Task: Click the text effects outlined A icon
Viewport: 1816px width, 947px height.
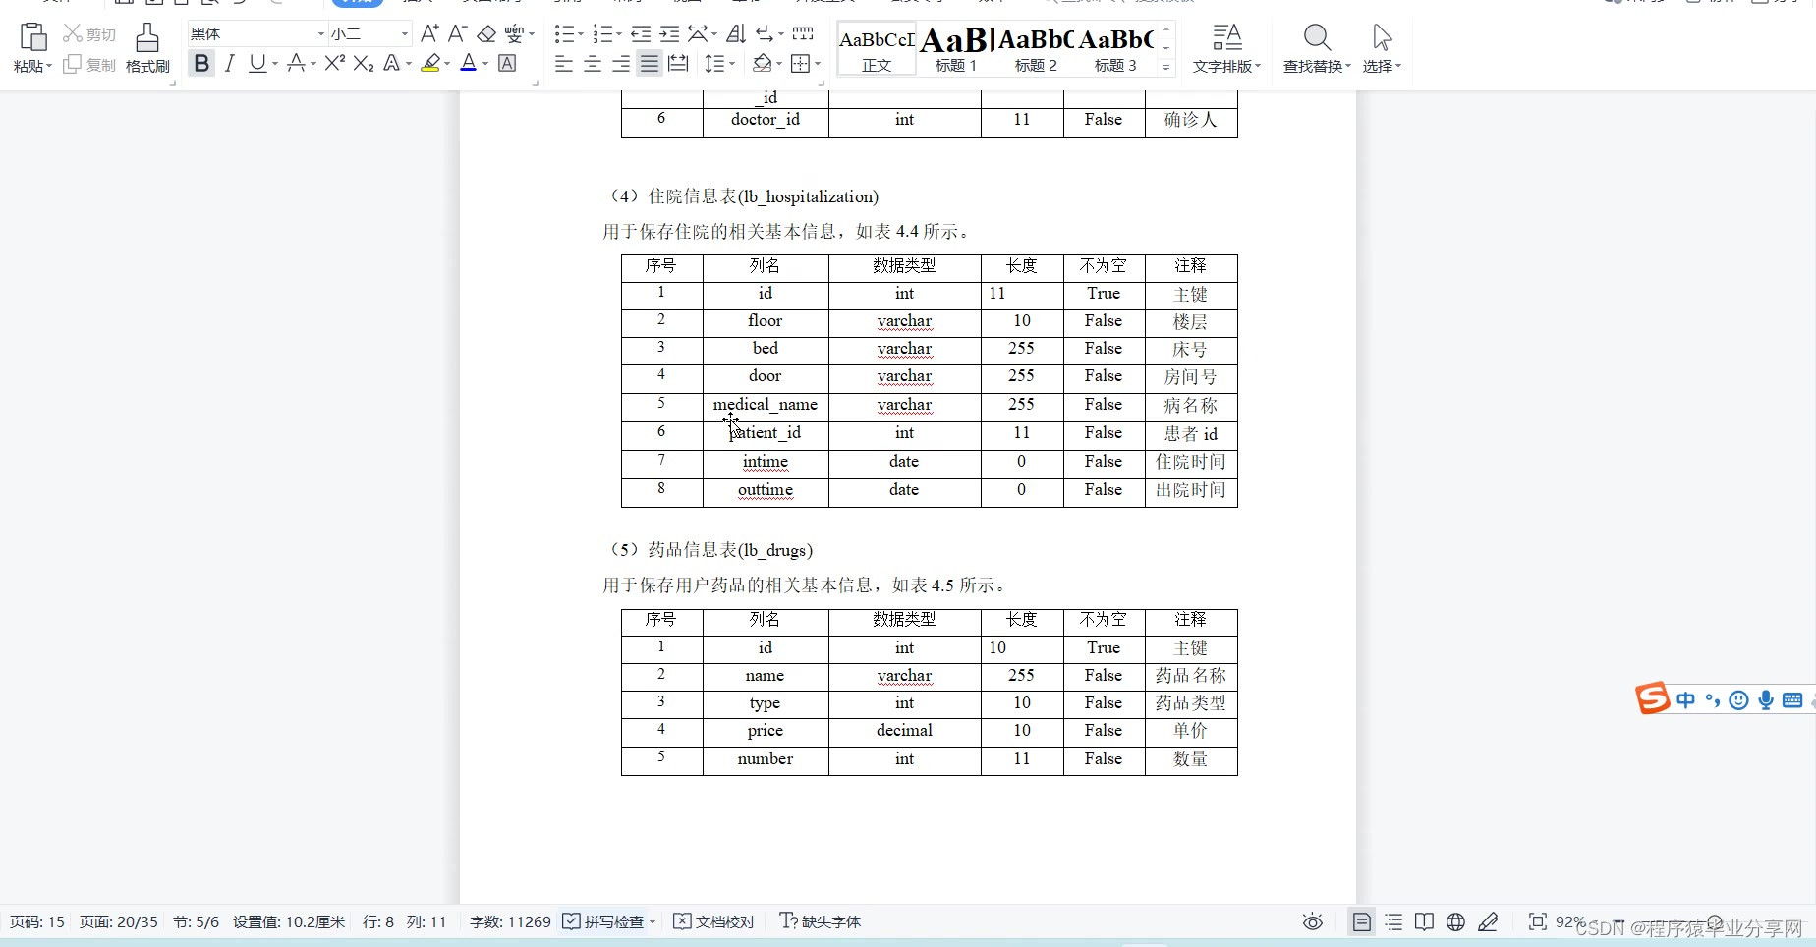Action: pos(392,64)
